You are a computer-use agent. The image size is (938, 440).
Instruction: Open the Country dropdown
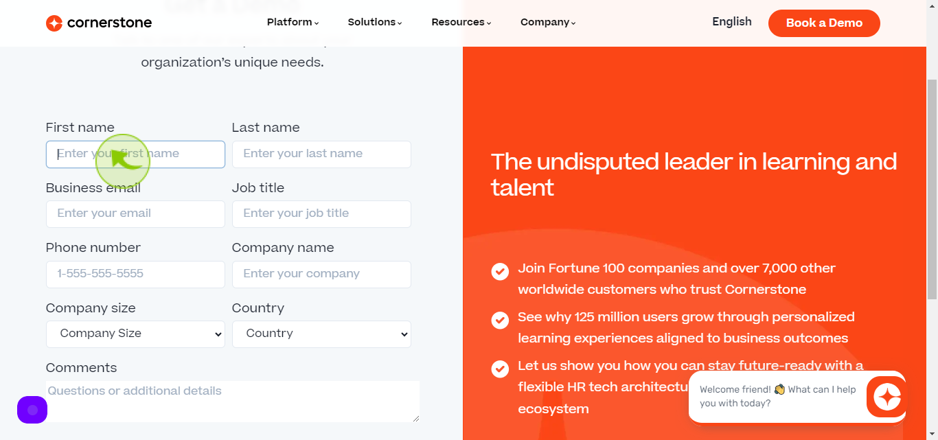(x=321, y=334)
